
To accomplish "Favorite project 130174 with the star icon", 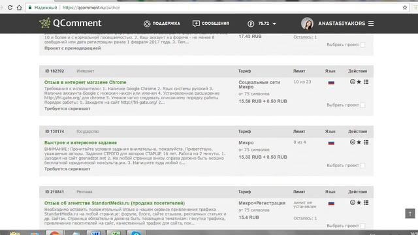I will pyautogui.click(x=359, y=142).
